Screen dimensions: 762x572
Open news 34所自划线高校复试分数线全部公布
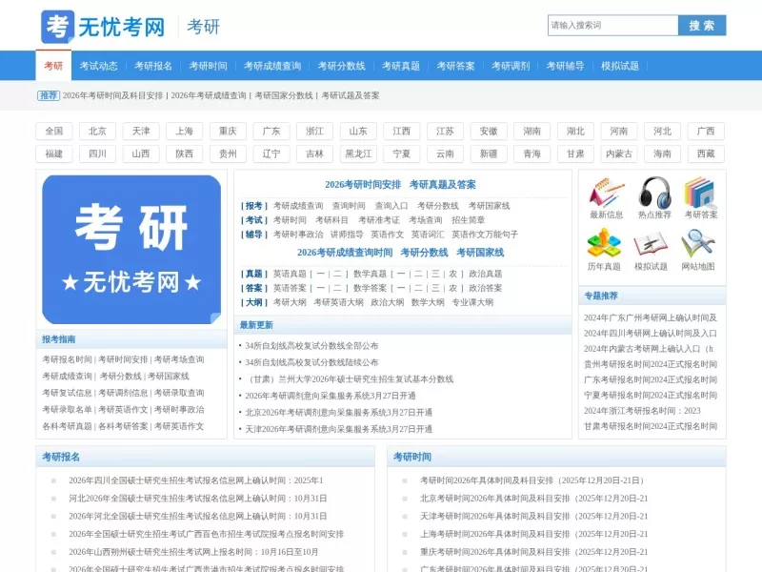click(311, 346)
